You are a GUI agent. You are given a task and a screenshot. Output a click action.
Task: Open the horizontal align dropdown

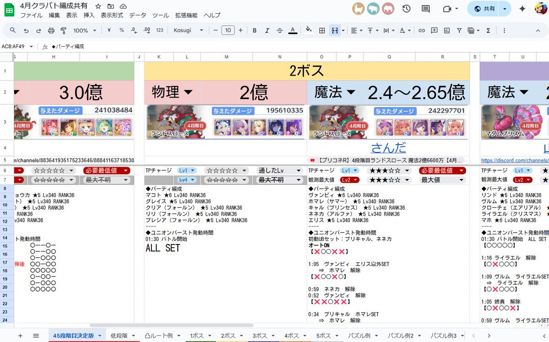(356, 30)
